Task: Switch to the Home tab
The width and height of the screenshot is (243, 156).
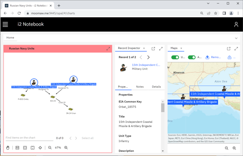Action: point(10,38)
